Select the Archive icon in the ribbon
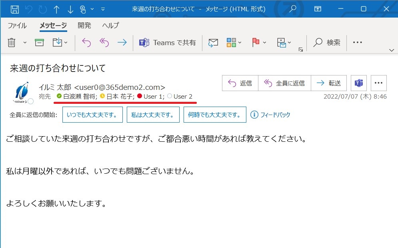Image resolution: width=398 pixels, height=248 pixels. pos(39,42)
